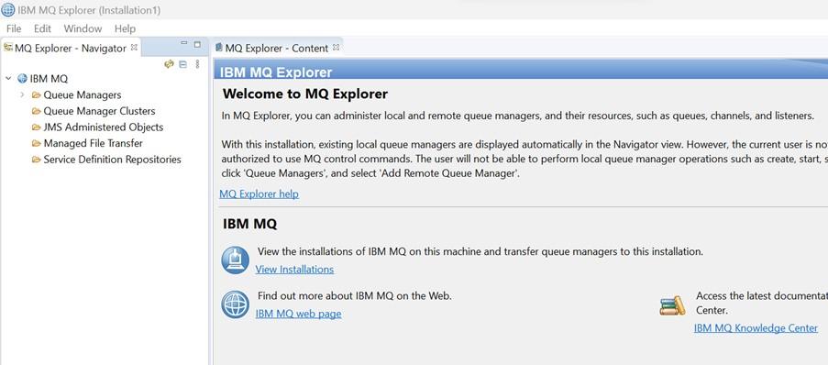Click the IBM MQ globe icon in tree
The height and width of the screenshot is (365, 828).
click(22, 79)
